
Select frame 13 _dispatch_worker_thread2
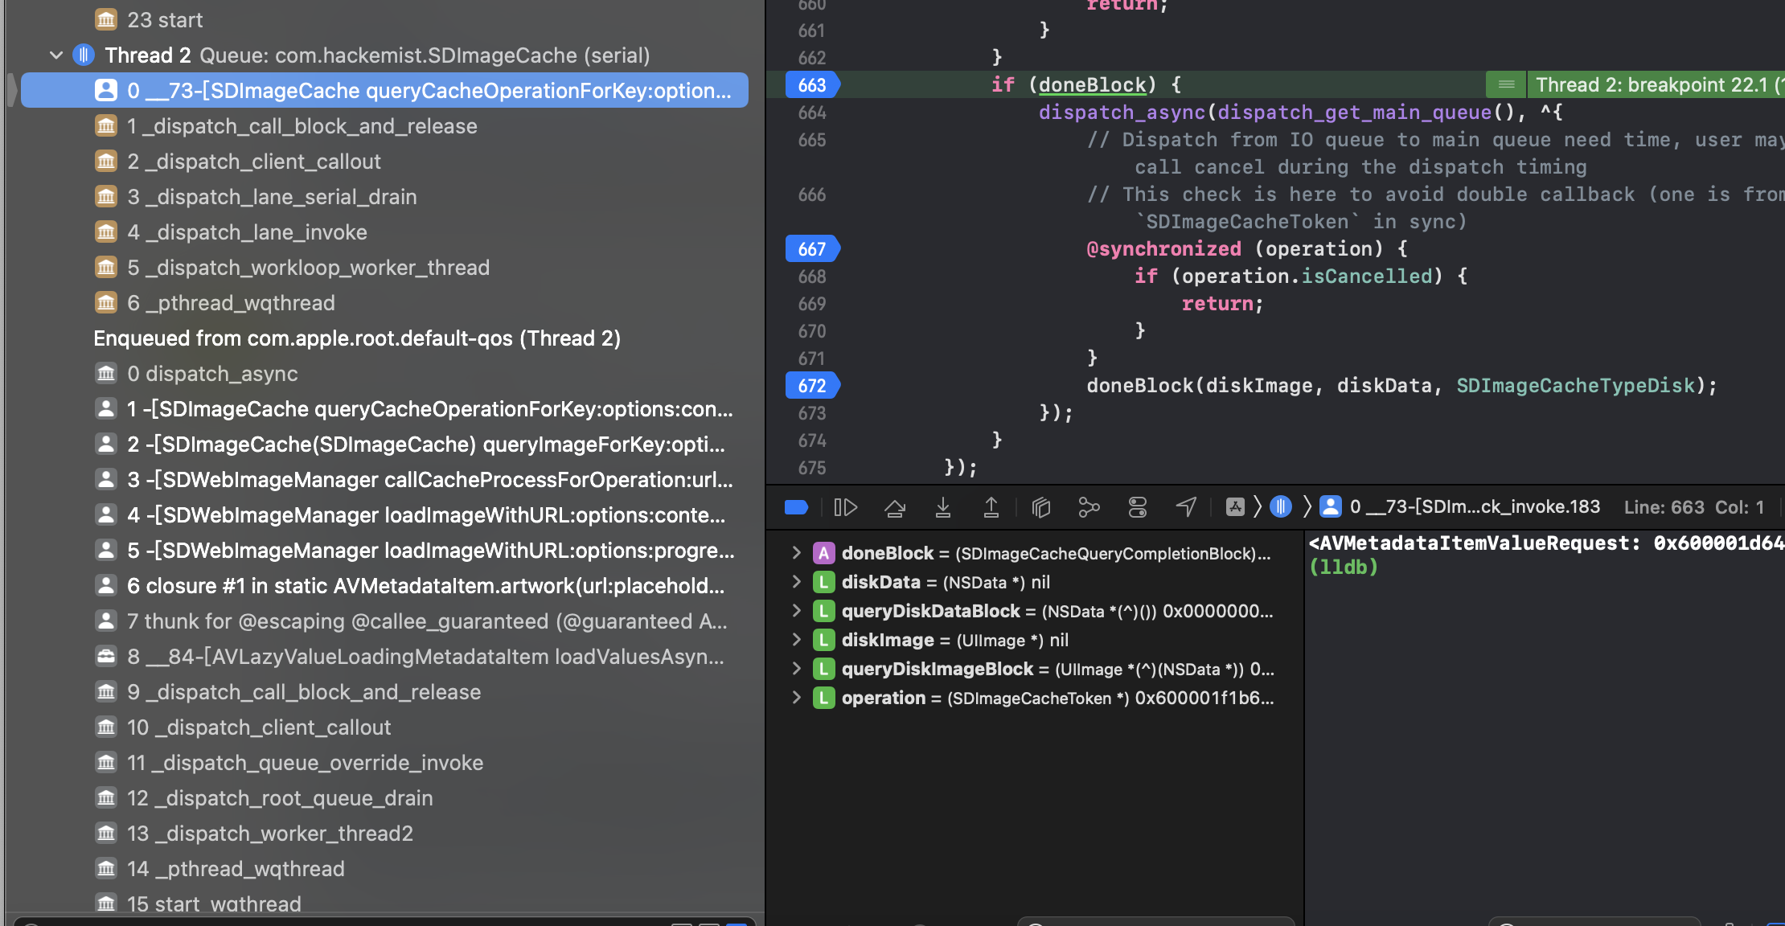[384, 834]
